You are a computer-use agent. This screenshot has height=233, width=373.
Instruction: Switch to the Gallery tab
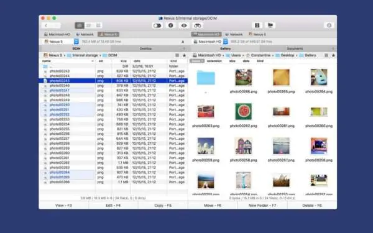pyautogui.click(x=225, y=48)
